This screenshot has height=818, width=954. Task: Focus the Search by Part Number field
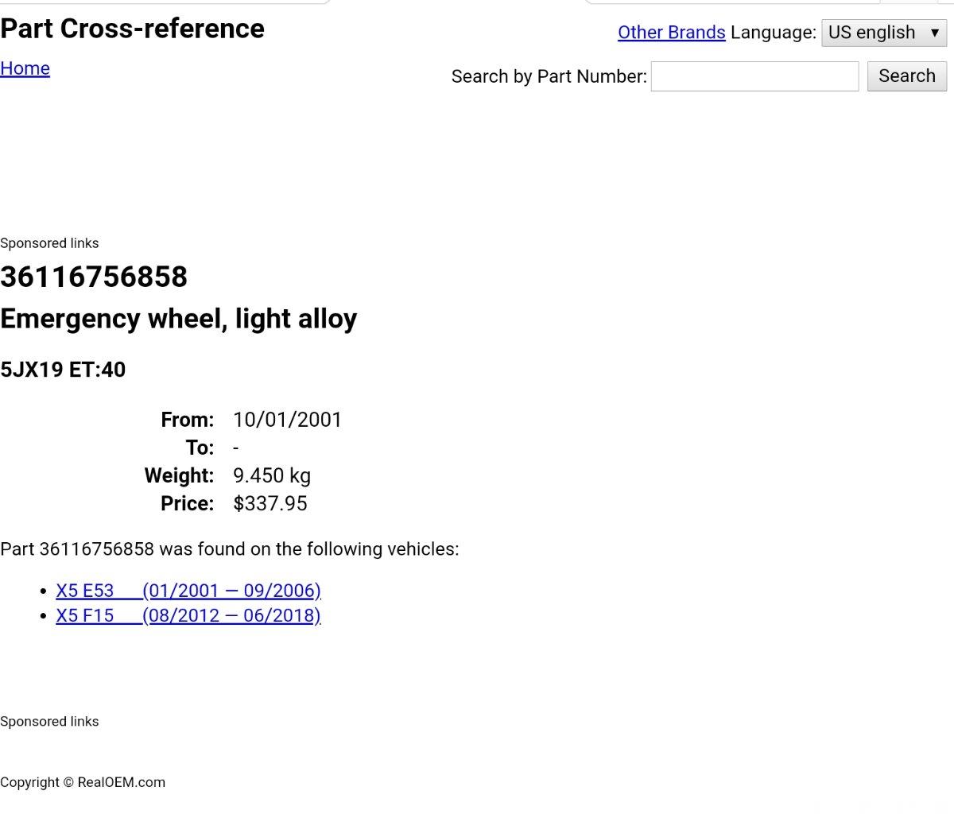point(754,76)
